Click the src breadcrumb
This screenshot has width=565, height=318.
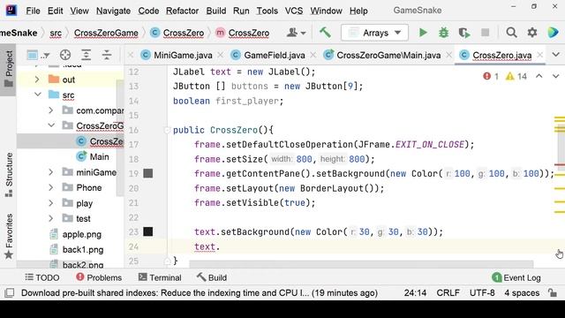click(x=56, y=33)
